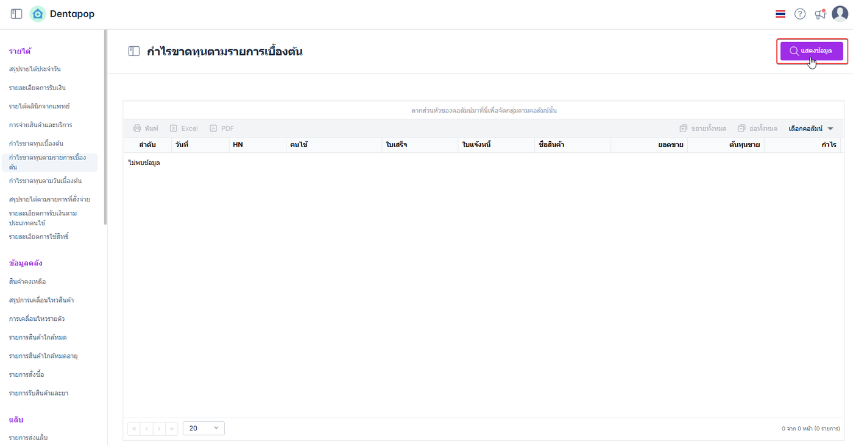
Task: Open รายการสั่งซื้อ in the sidebar
Action: click(x=26, y=374)
